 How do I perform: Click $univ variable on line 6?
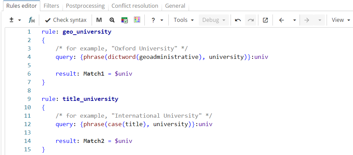(x=123, y=74)
